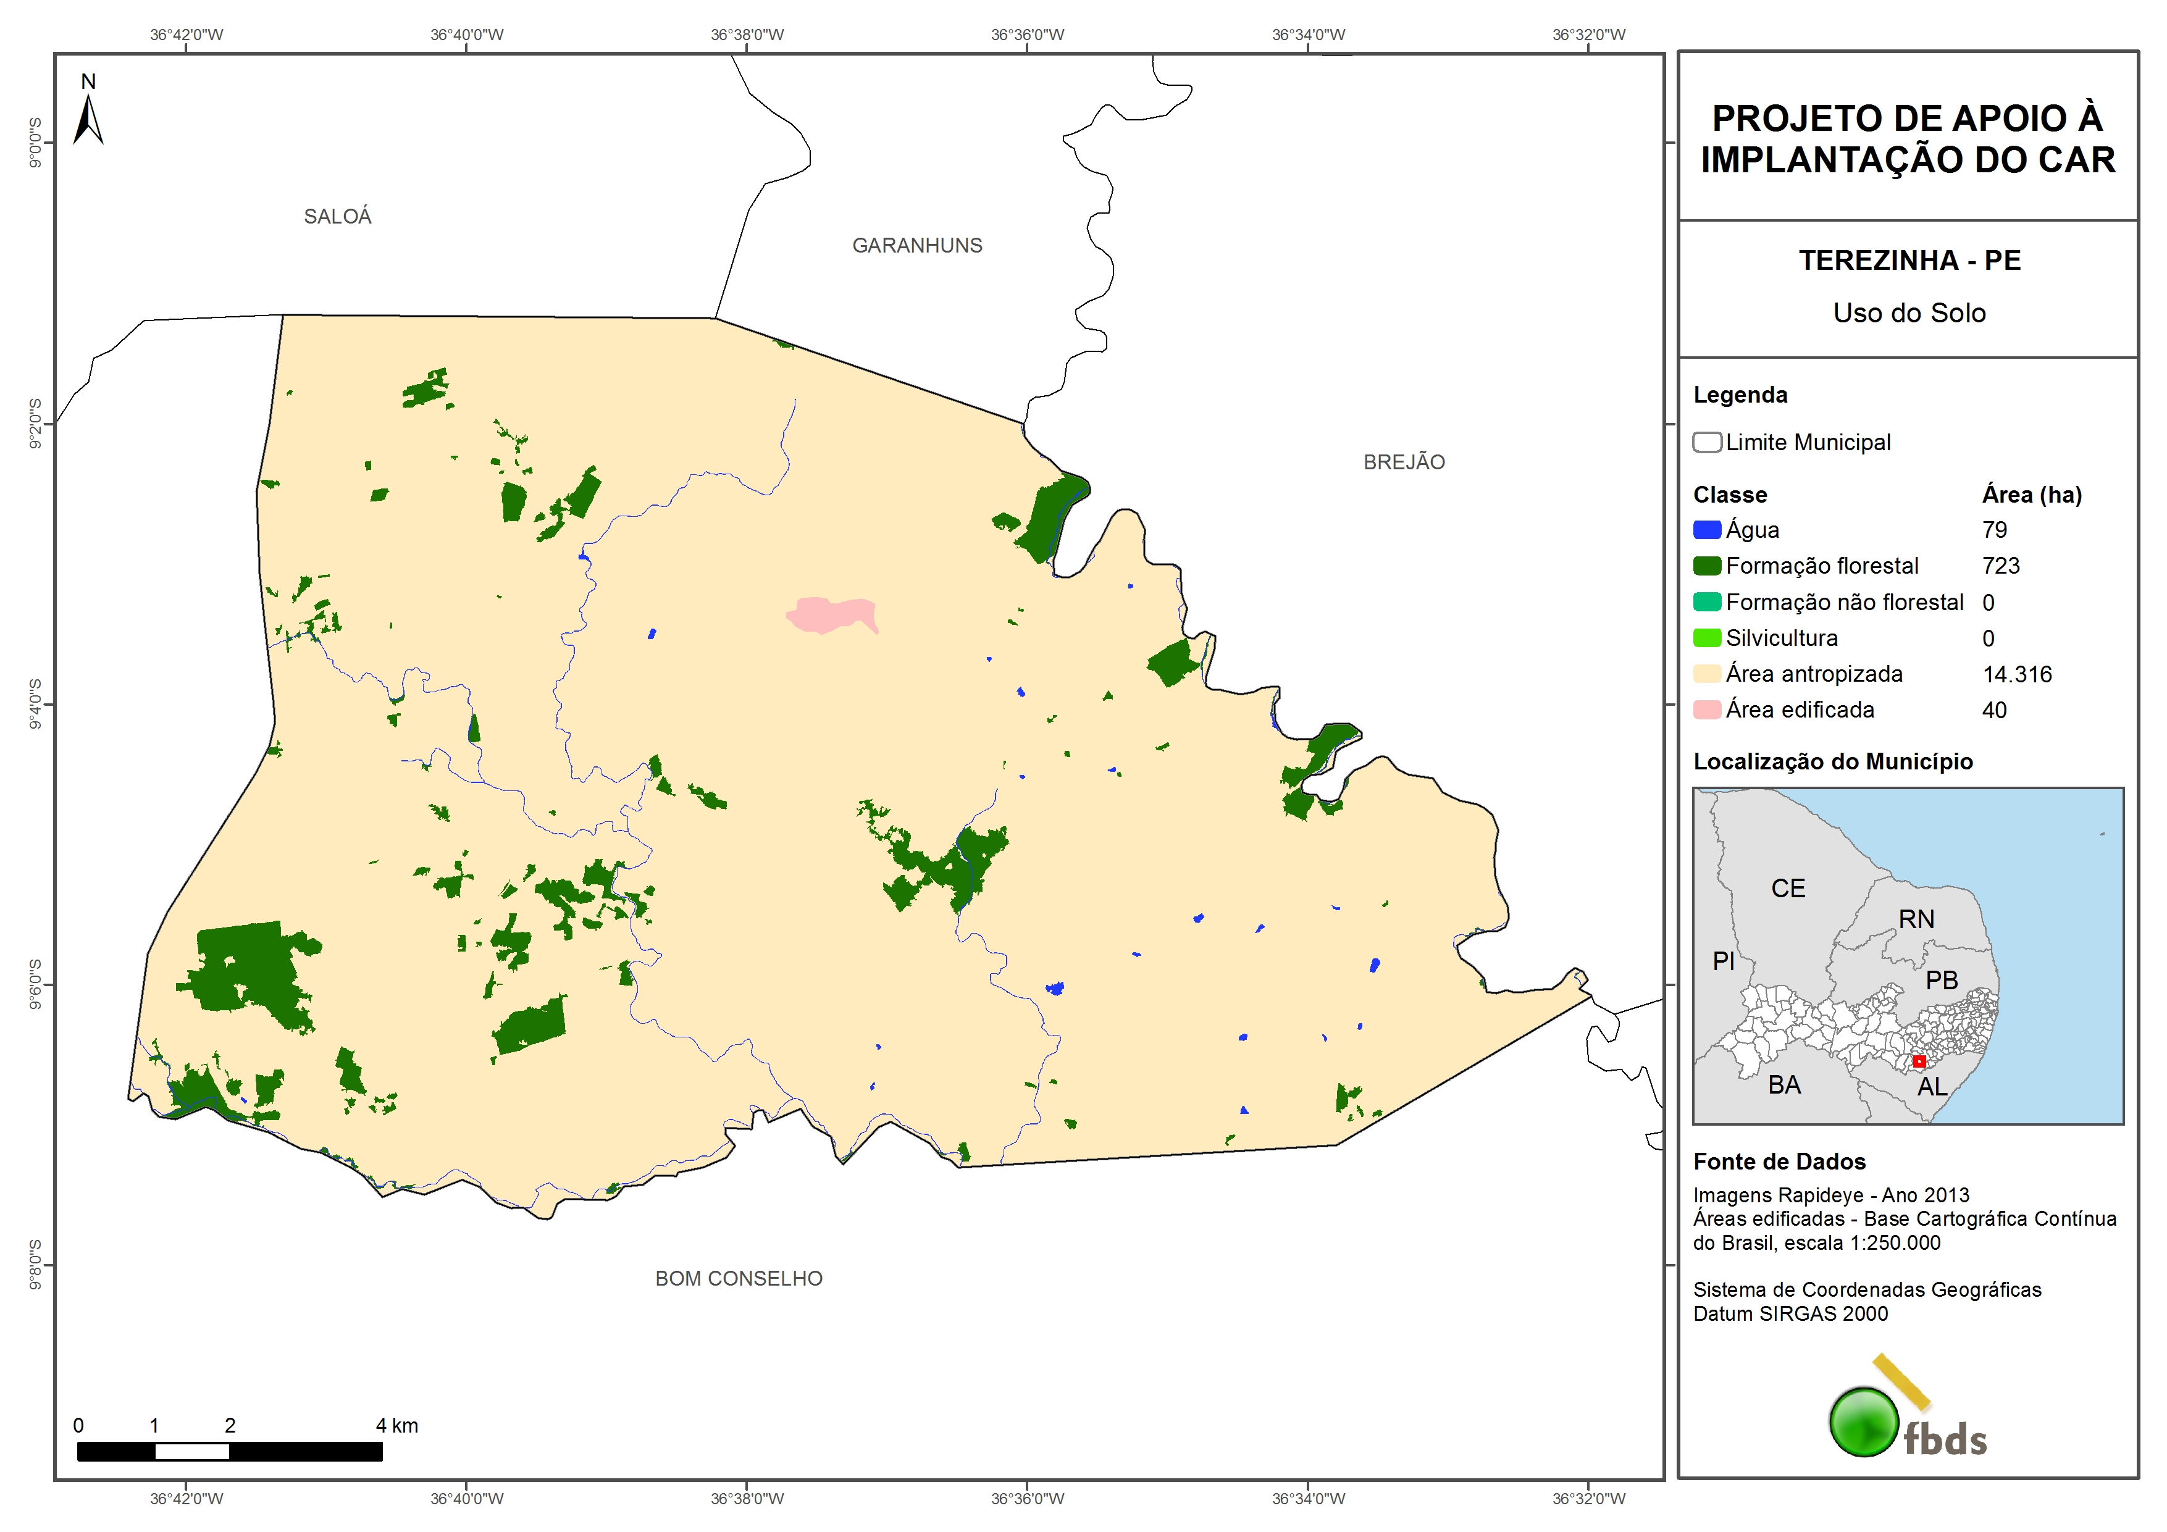The height and width of the screenshot is (1532, 2167).
Task: Click the Área antropizada beige swatch
Action: click(1706, 674)
